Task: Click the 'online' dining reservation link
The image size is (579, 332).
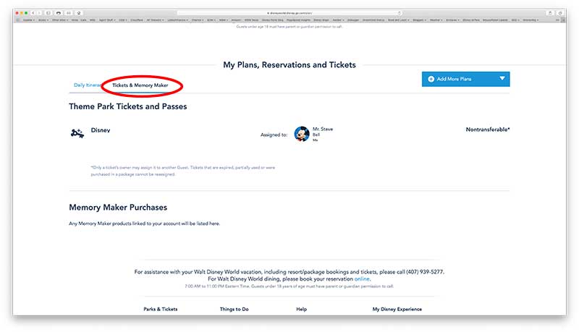Action: 362,278
